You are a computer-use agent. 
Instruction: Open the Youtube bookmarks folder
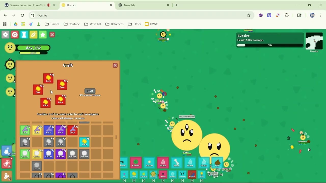pyautogui.click(x=72, y=24)
